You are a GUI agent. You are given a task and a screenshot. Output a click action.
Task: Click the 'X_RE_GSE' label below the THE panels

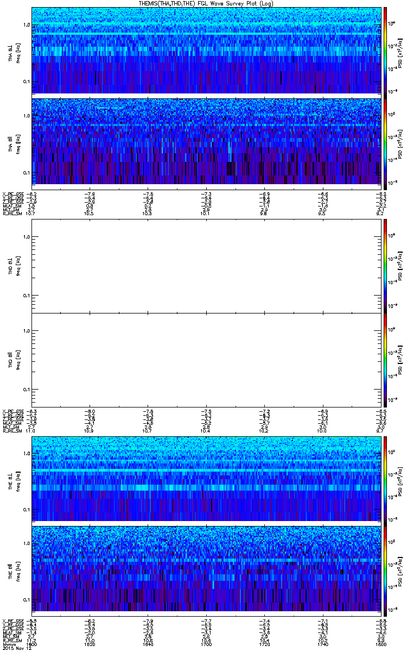point(13,620)
